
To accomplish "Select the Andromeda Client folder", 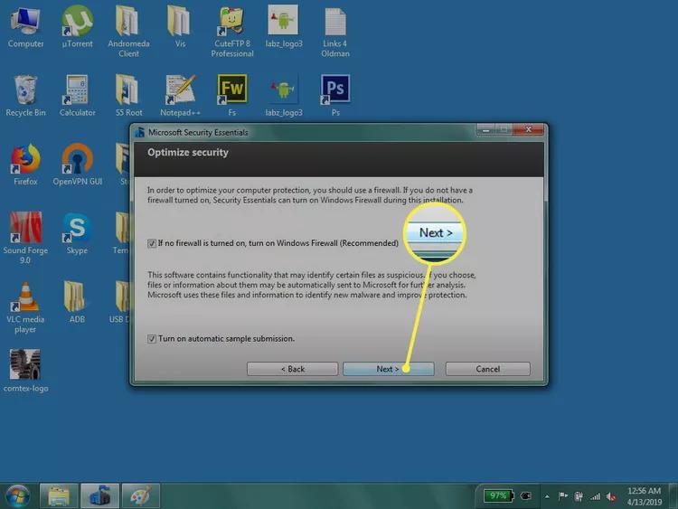I will pyautogui.click(x=128, y=31).
